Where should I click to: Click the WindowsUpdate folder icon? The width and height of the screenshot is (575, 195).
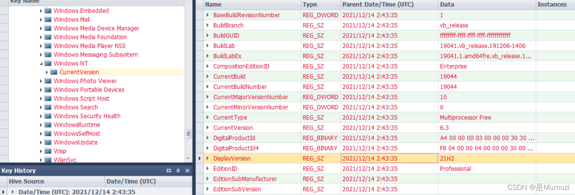(x=48, y=142)
